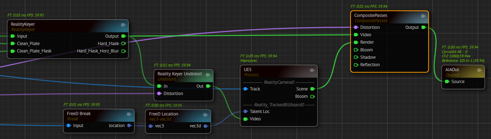Click the RealityKeyer Output pin
The width and height of the screenshot is (491, 139).
point(123,36)
